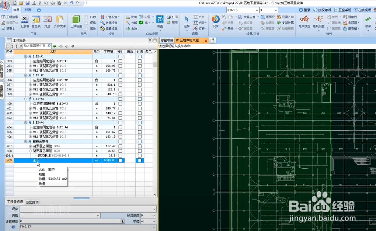Check 过滤 box for row 405
The image size is (376, 231).
[140, 132]
